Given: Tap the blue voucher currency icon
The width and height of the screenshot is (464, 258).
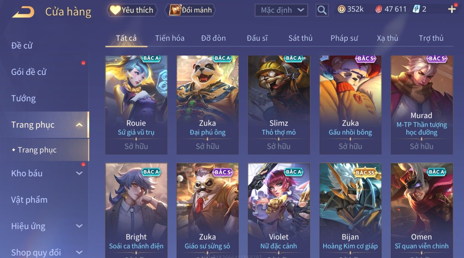Looking at the screenshot, I should coord(416,9).
